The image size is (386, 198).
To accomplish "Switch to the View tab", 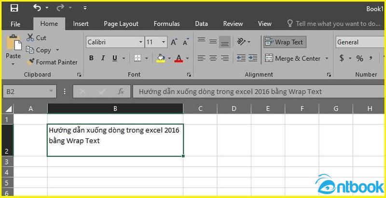I will click(x=264, y=24).
